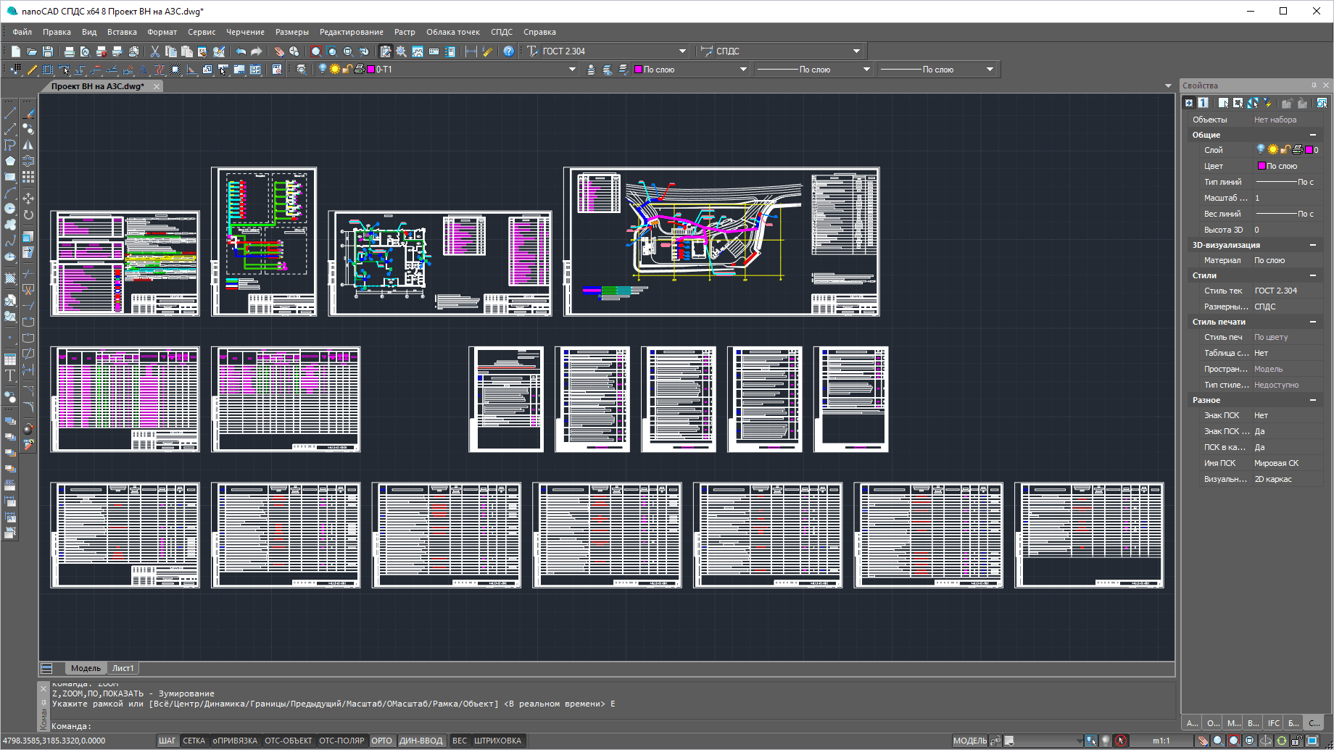Collapse the Общие properties section
This screenshot has width=1334, height=750.
click(1312, 135)
